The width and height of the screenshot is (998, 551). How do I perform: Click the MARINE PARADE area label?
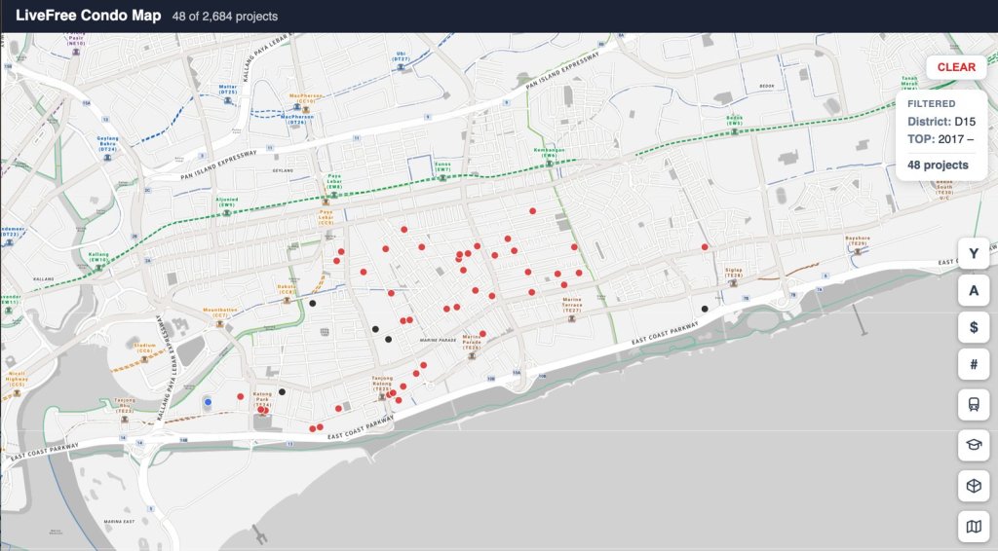(x=438, y=340)
